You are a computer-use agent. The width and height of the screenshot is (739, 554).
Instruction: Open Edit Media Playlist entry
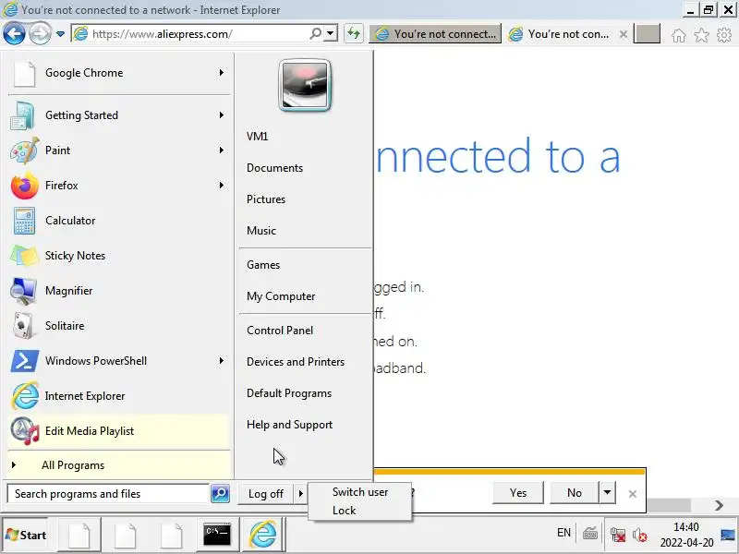click(119, 431)
